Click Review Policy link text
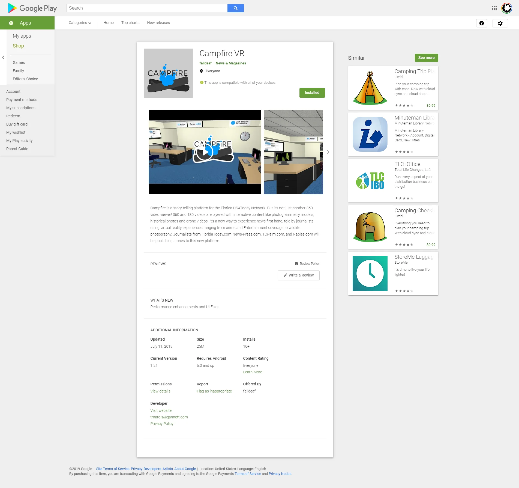Image resolution: width=519 pixels, height=488 pixels. (310, 264)
